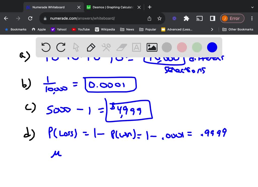Open the Wikipedia bookmark
The height and width of the screenshot is (187, 258).
pos(105,29)
